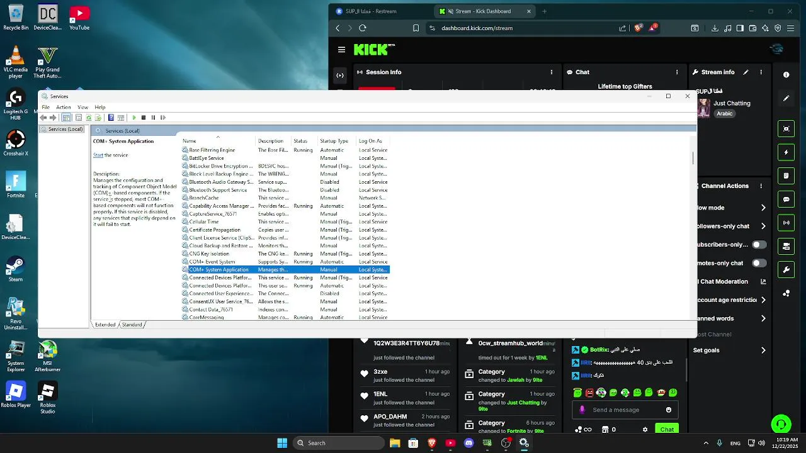The height and width of the screenshot is (453, 806).
Task: Open Channel Actions three-dot menu
Action: tap(761, 186)
